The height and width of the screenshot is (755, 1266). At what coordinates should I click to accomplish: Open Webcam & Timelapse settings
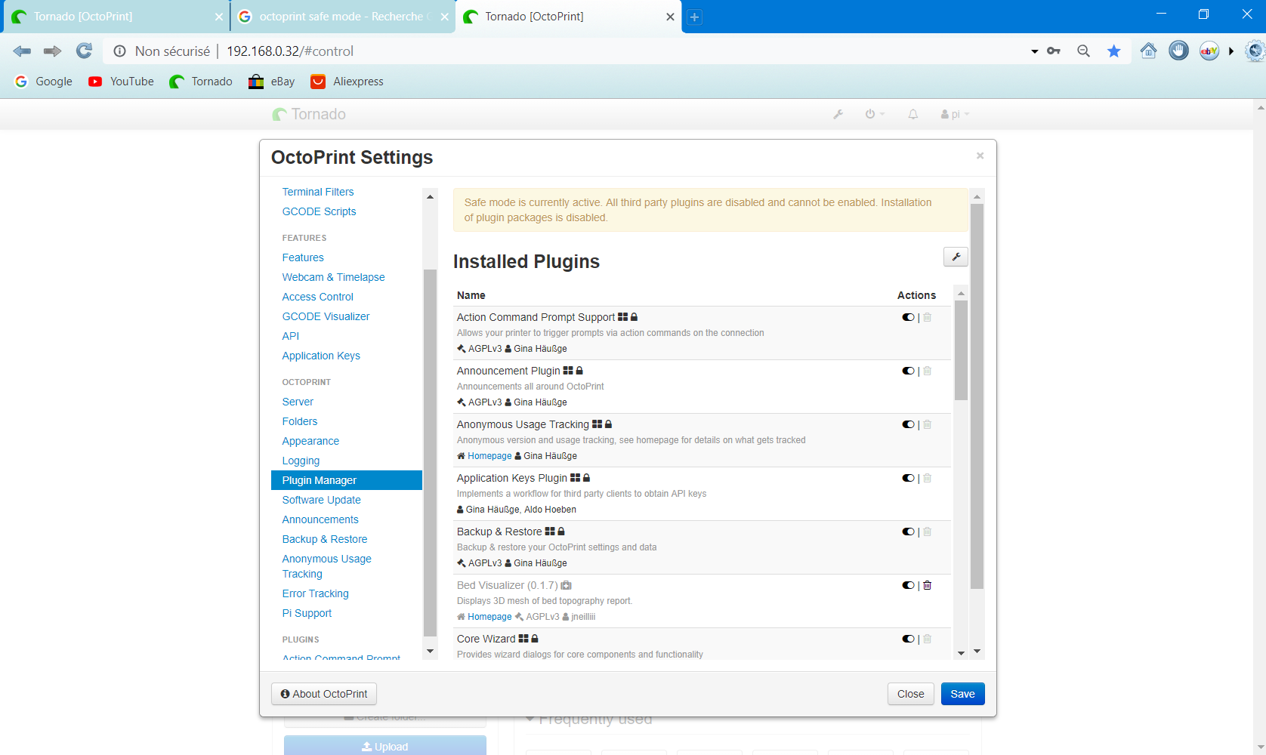pos(334,277)
